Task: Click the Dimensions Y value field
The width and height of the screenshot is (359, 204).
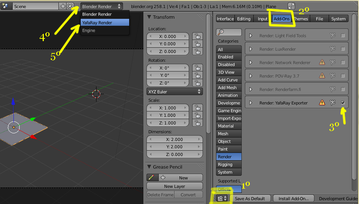Action: point(175,146)
